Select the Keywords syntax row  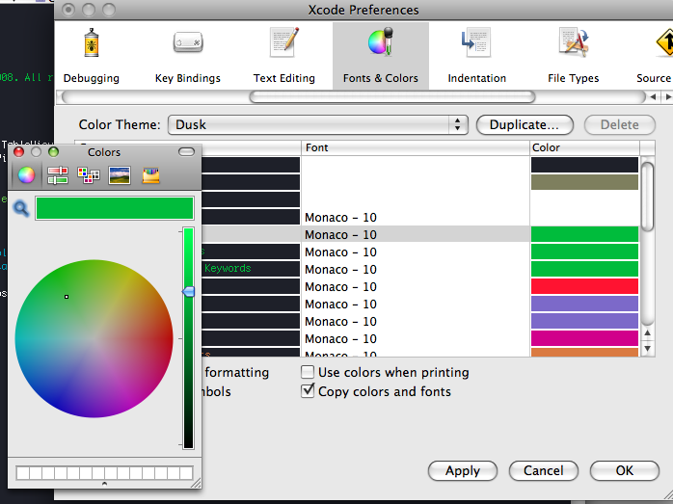[252, 269]
